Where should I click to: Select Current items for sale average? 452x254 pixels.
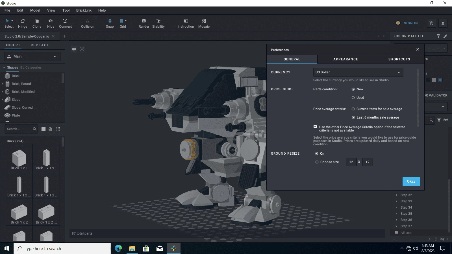353,109
